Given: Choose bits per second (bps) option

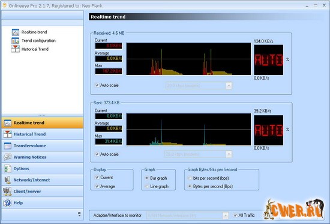Looking at the screenshot, I should click(x=190, y=178).
